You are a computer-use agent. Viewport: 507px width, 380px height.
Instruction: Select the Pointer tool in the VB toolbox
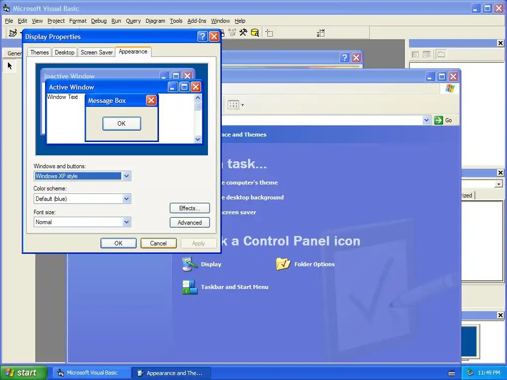click(10, 66)
